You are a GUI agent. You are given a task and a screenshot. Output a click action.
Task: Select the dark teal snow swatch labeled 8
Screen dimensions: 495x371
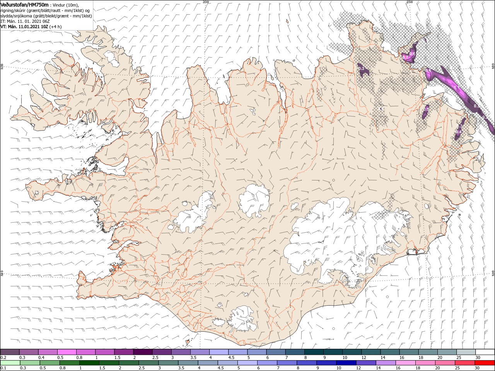[314, 352]
